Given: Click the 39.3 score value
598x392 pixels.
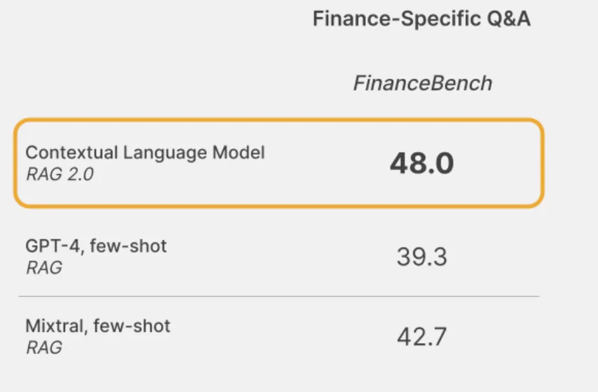Looking at the screenshot, I should click(421, 257).
